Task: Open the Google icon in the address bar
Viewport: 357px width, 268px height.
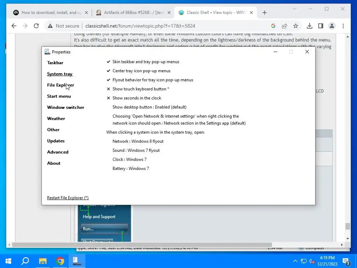Action: (273, 26)
